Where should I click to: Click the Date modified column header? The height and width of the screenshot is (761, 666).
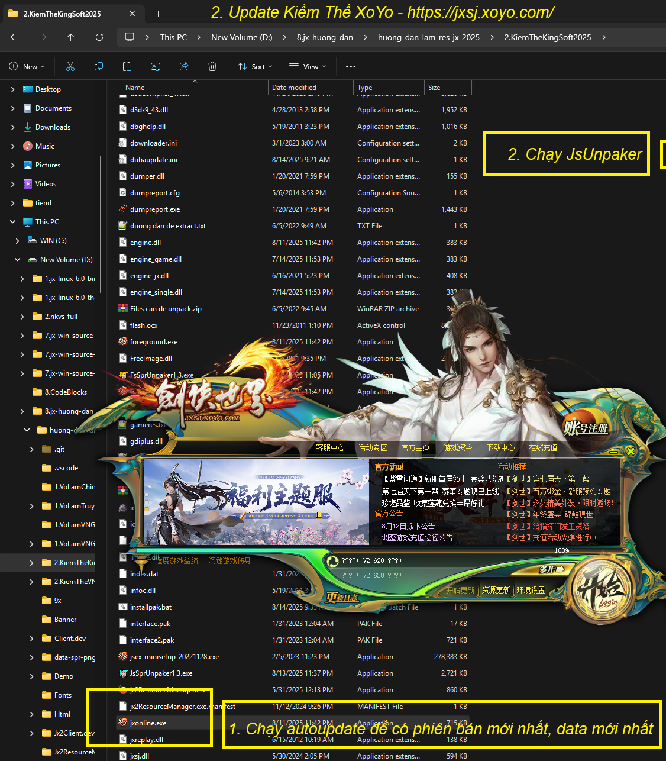[294, 87]
